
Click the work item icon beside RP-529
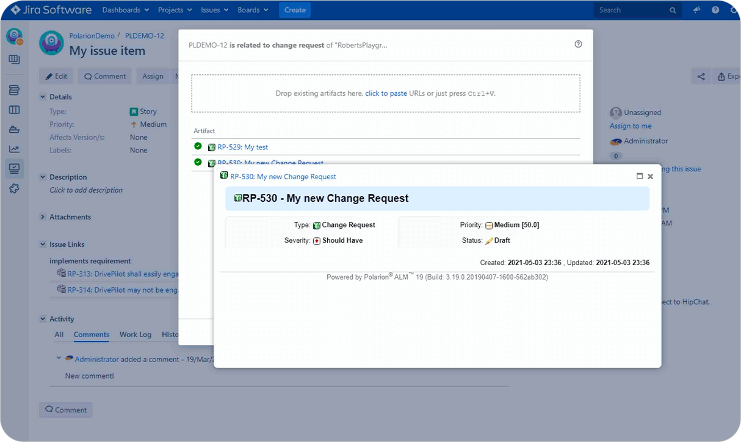pyautogui.click(x=212, y=147)
